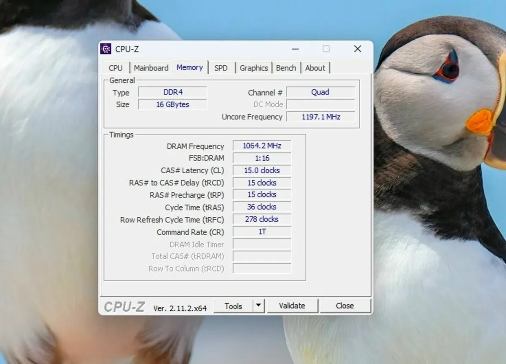Switch to the Bench tab
The width and height of the screenshot is (506, 364).
click(x=286, y=68)
